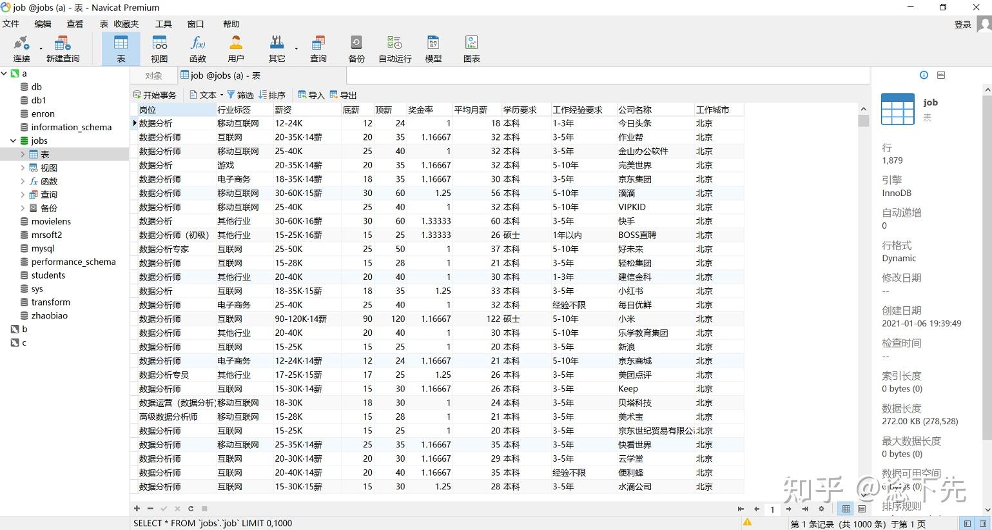Image resolution: width=992 pixels, height=530 pixels.
Task: Expand the 备份 node under jobs
Action: tap(23, 208)
